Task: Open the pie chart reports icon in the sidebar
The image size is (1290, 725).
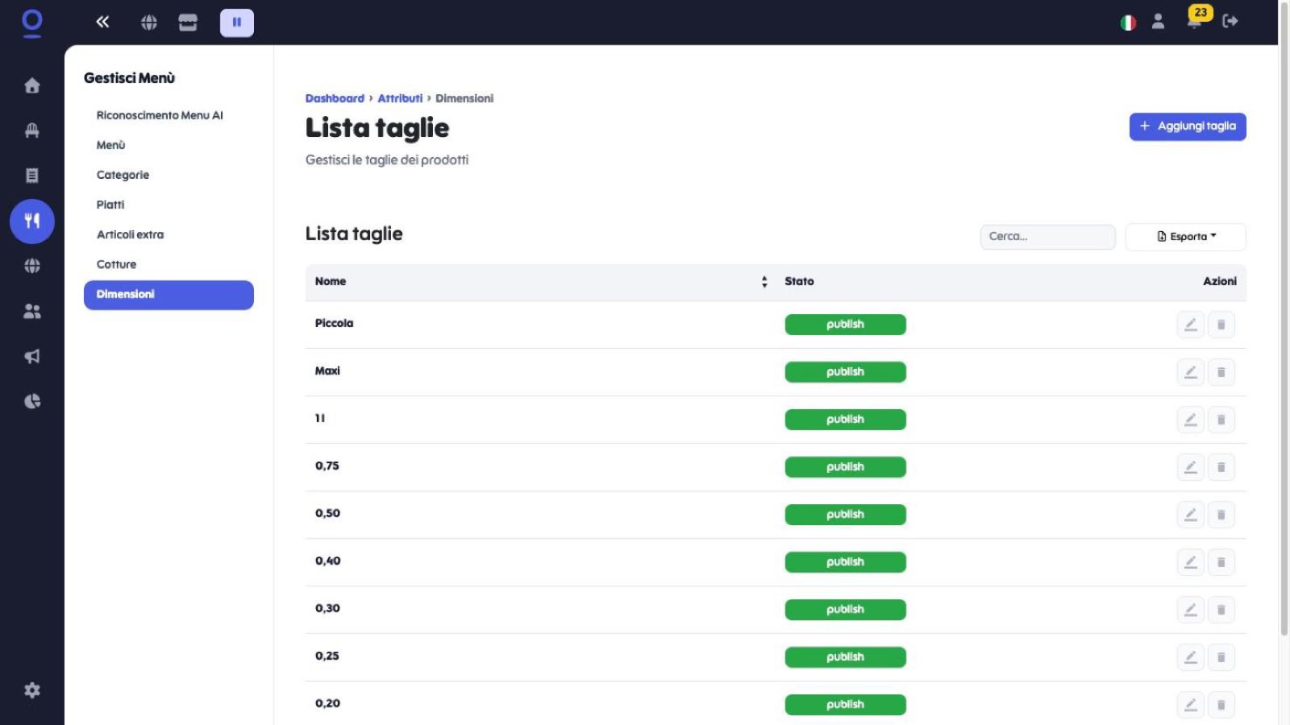Action: [32, 401]
